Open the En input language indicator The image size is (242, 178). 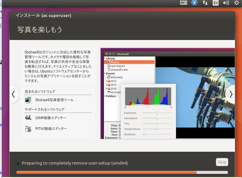click(215, 3)
